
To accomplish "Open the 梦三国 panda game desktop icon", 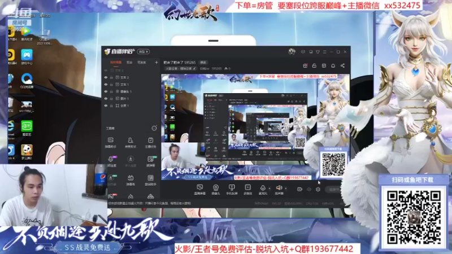I will 27,152.
